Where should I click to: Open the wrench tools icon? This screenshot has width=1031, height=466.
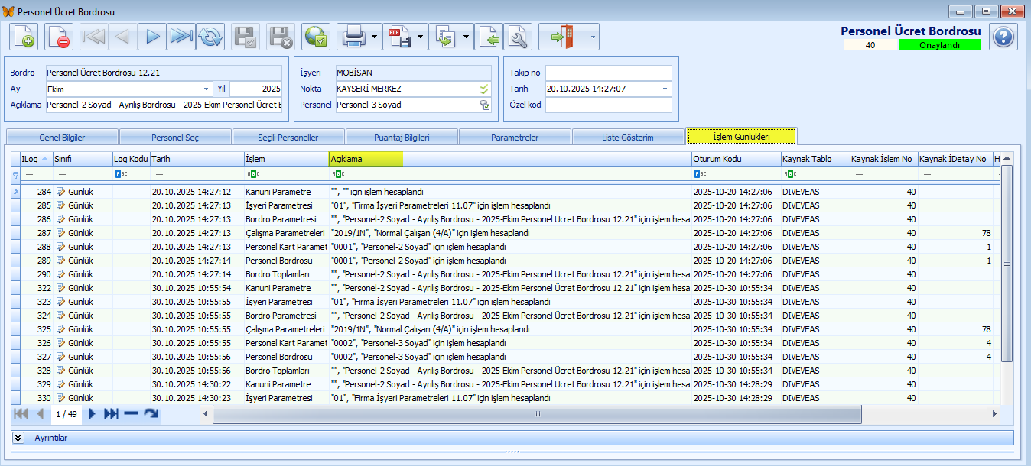[518, 37]
